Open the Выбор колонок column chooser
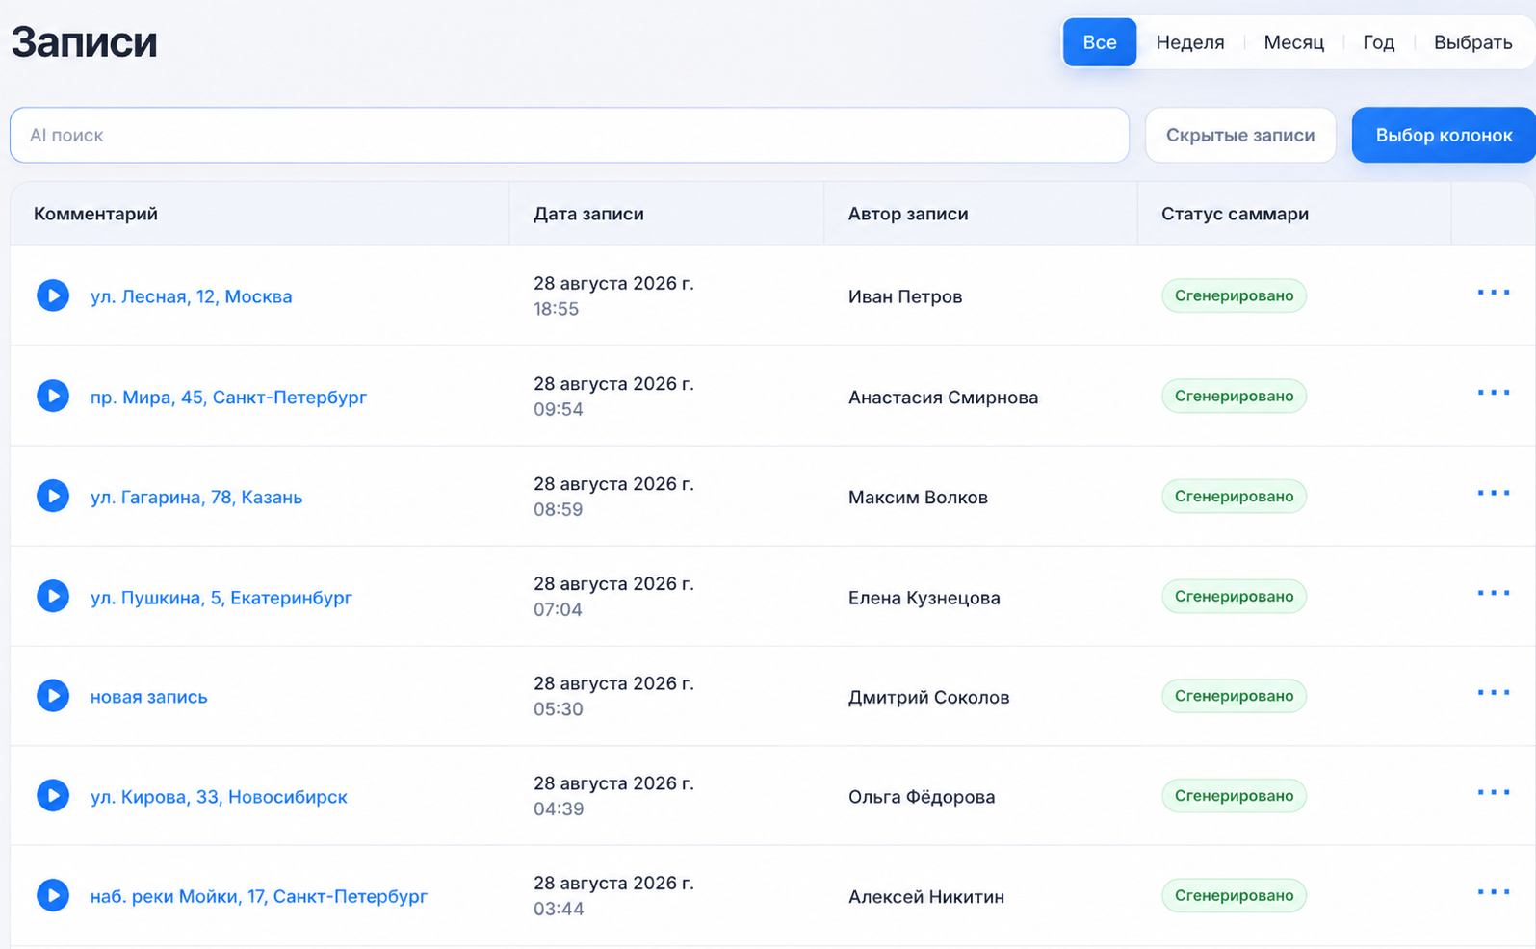Screen dimensions: 1536x949 (x=1444, y=135)
